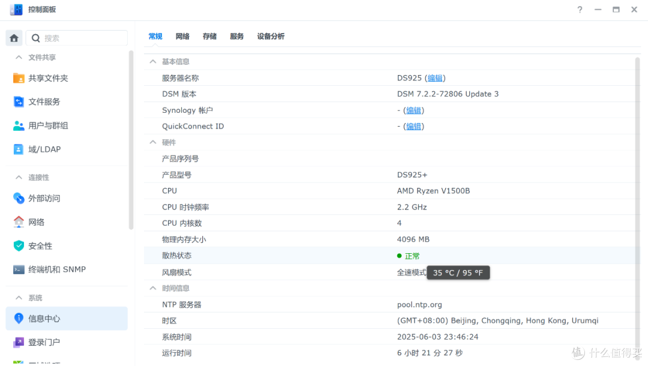Collapse the 时间信息 section chevron
Viewport: 648px width, 366px height.
153,288
